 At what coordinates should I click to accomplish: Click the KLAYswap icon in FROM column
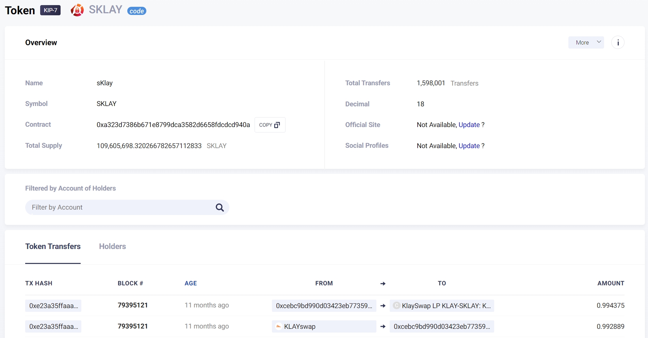(278, 326)
